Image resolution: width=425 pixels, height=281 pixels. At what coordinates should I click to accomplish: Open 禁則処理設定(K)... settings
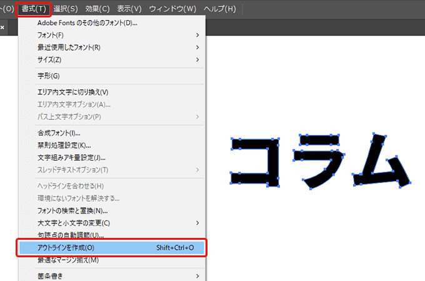[111, 145]
